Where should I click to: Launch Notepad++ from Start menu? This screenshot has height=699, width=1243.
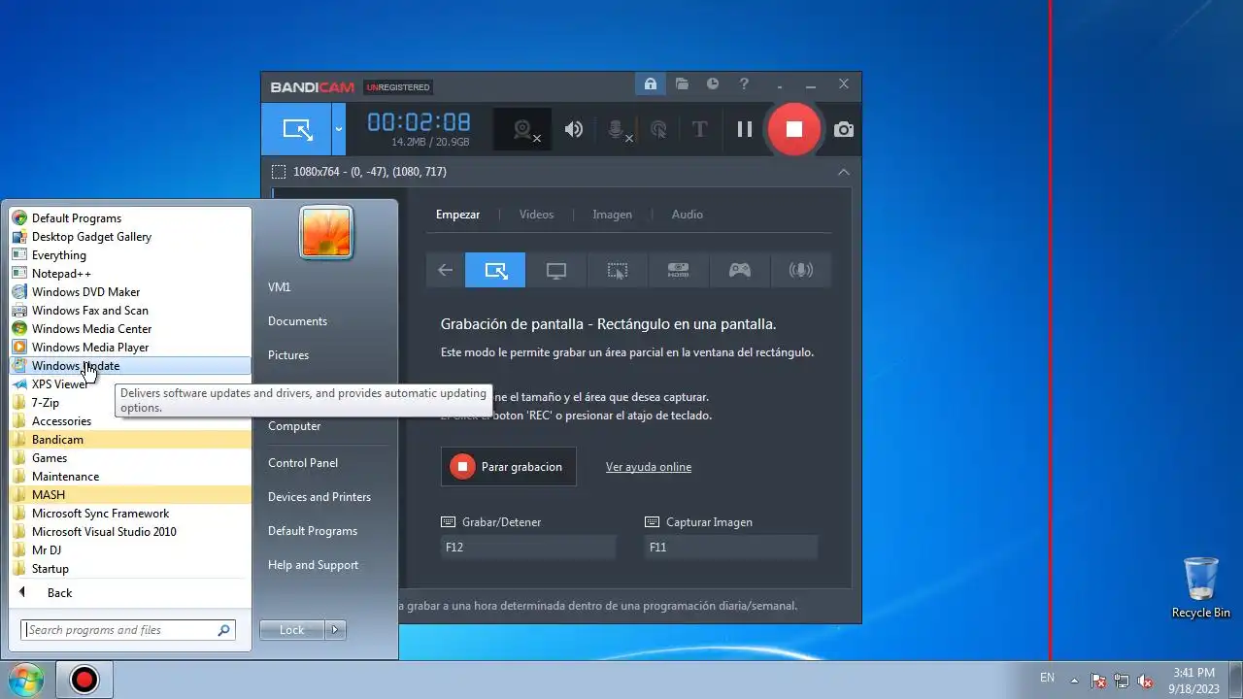[x=130, y=274]
